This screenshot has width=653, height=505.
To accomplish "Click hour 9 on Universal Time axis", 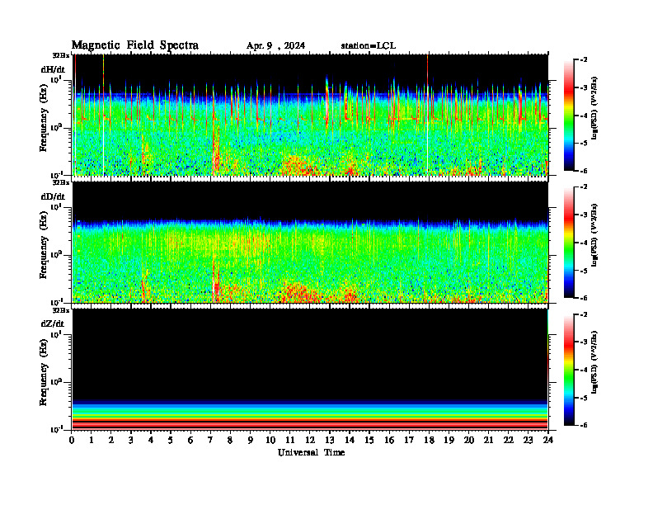I will coord(251,441).
